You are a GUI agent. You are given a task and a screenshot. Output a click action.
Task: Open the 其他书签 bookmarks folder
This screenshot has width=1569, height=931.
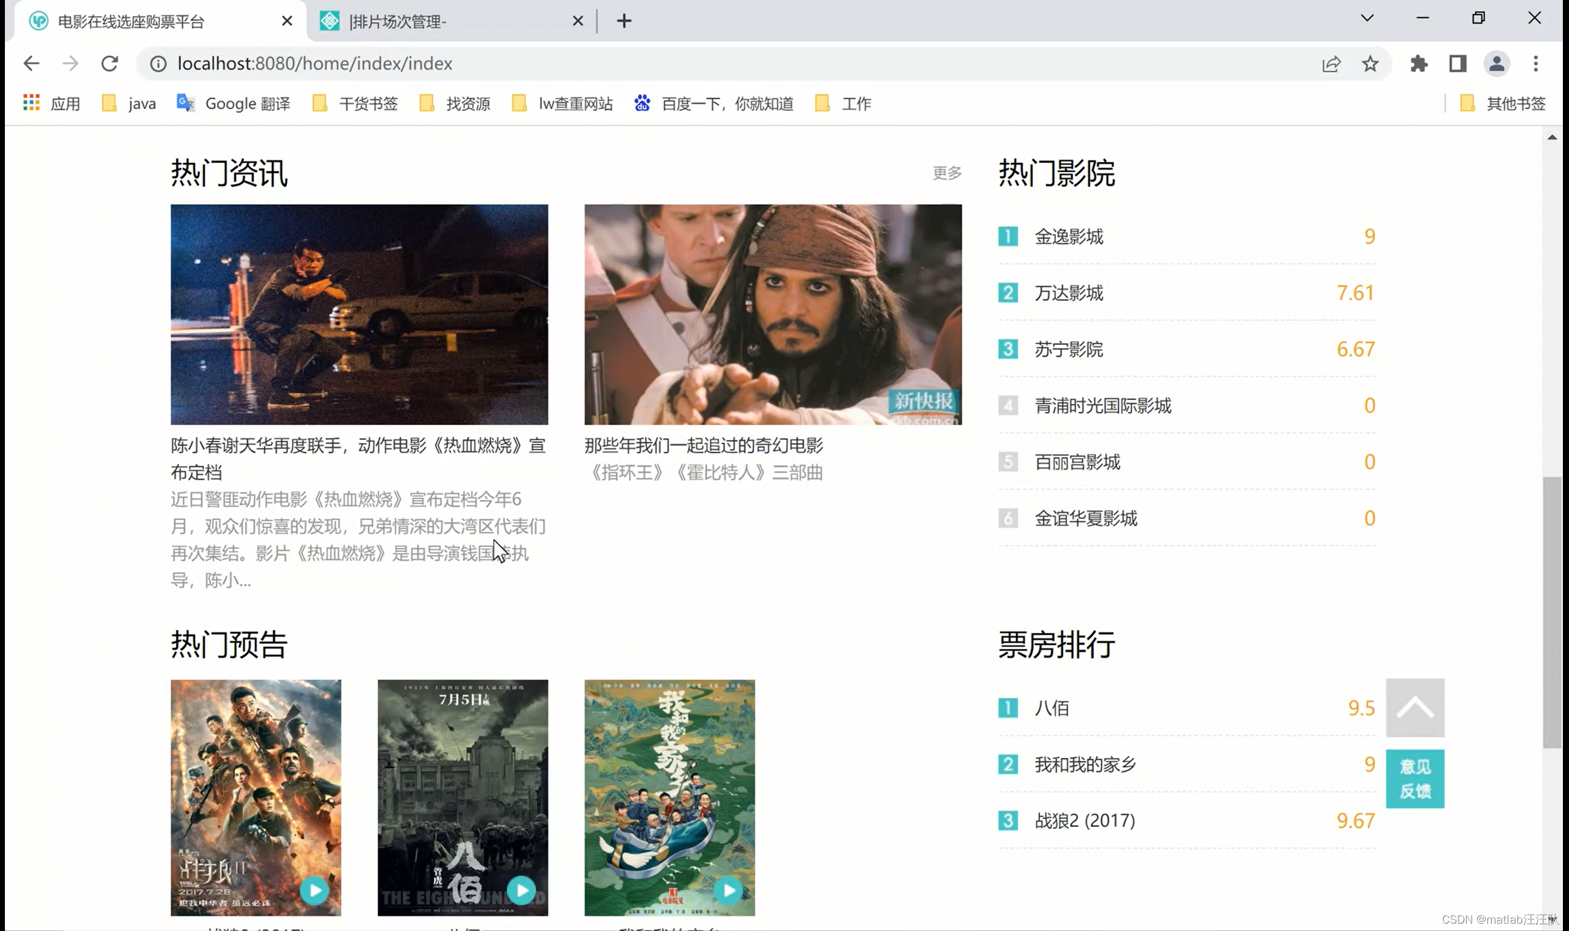click(x=1504, y=104)
